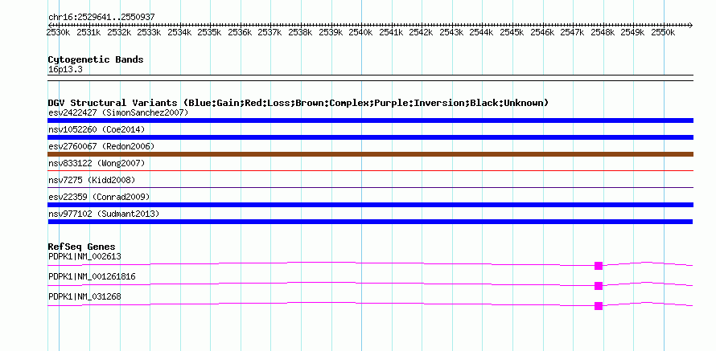
Task: Click the exon box on PDPK1|NM_001261816
Action: coord(599,286)
